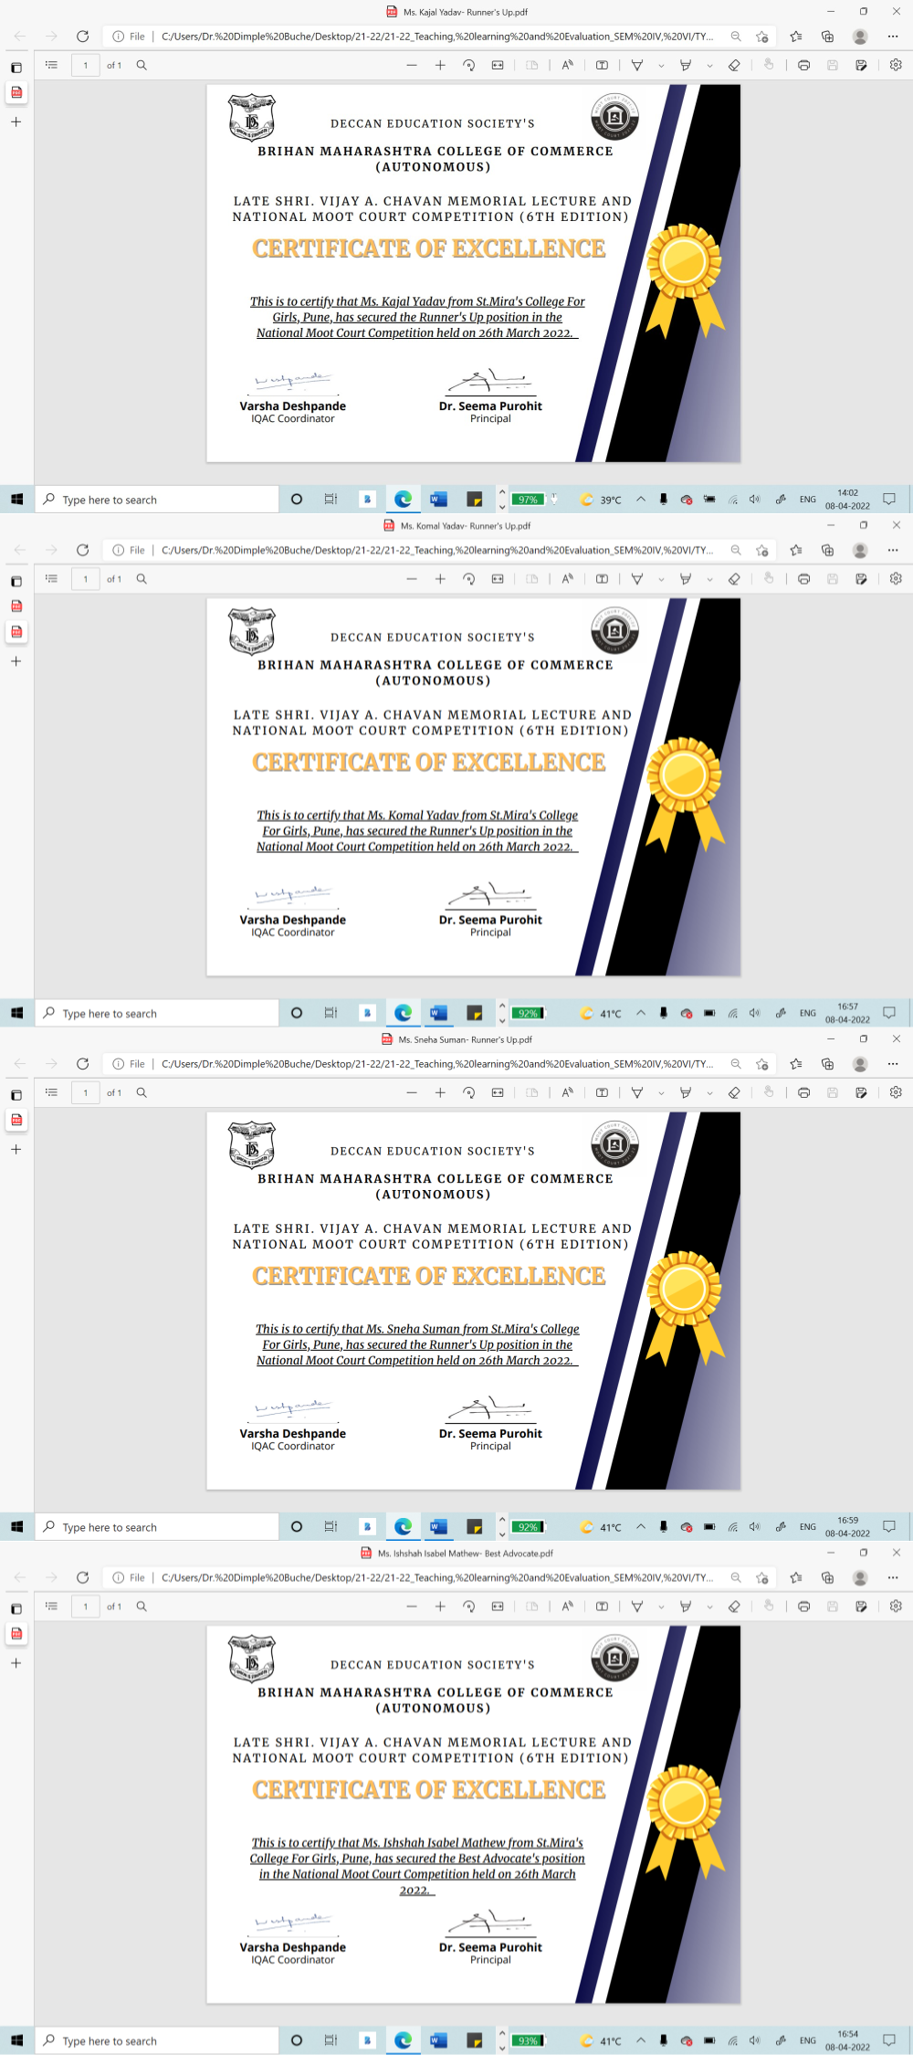
Task: Toggle Erase tool in the Sneha Suman PDF toolbar
Action: 734,1092
